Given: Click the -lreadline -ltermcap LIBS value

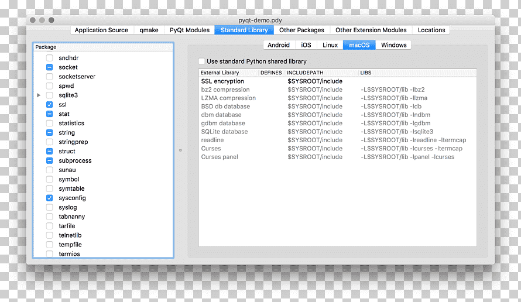Looking at the screenshot, I should tap(413, 140).
